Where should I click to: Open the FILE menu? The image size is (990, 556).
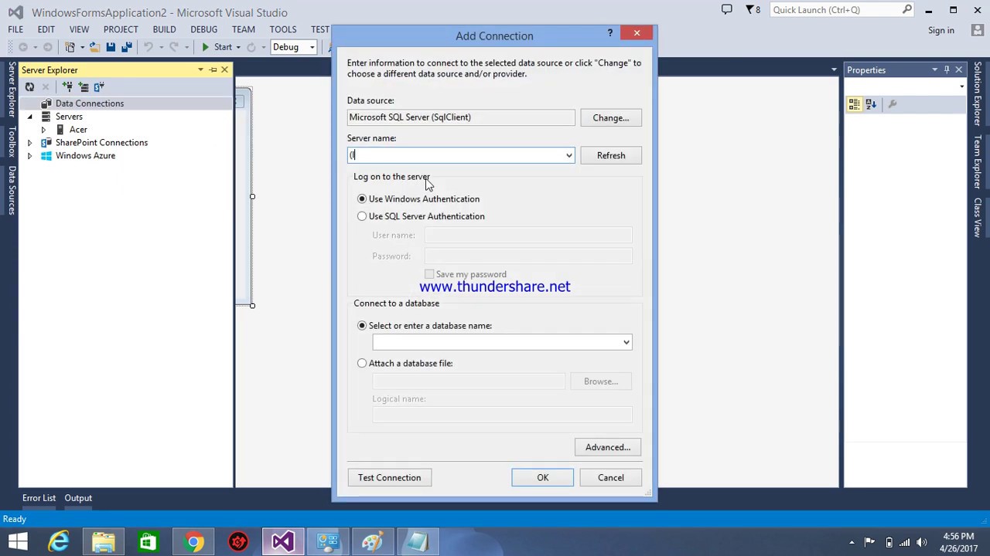pos(15,29)
